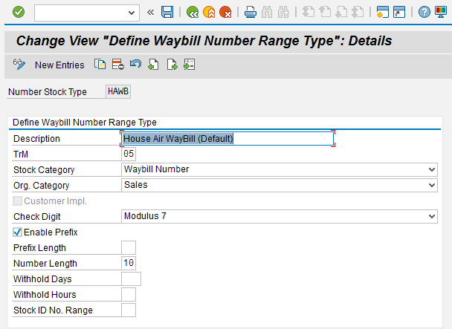Screen dimensions: 452x329
Task: Click the Customize Local Layout monitor icon
Action: tap(440, 12)
